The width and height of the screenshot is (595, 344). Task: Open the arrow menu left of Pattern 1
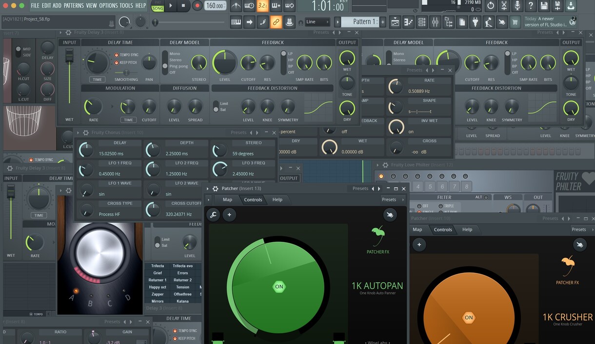[337, 22]
